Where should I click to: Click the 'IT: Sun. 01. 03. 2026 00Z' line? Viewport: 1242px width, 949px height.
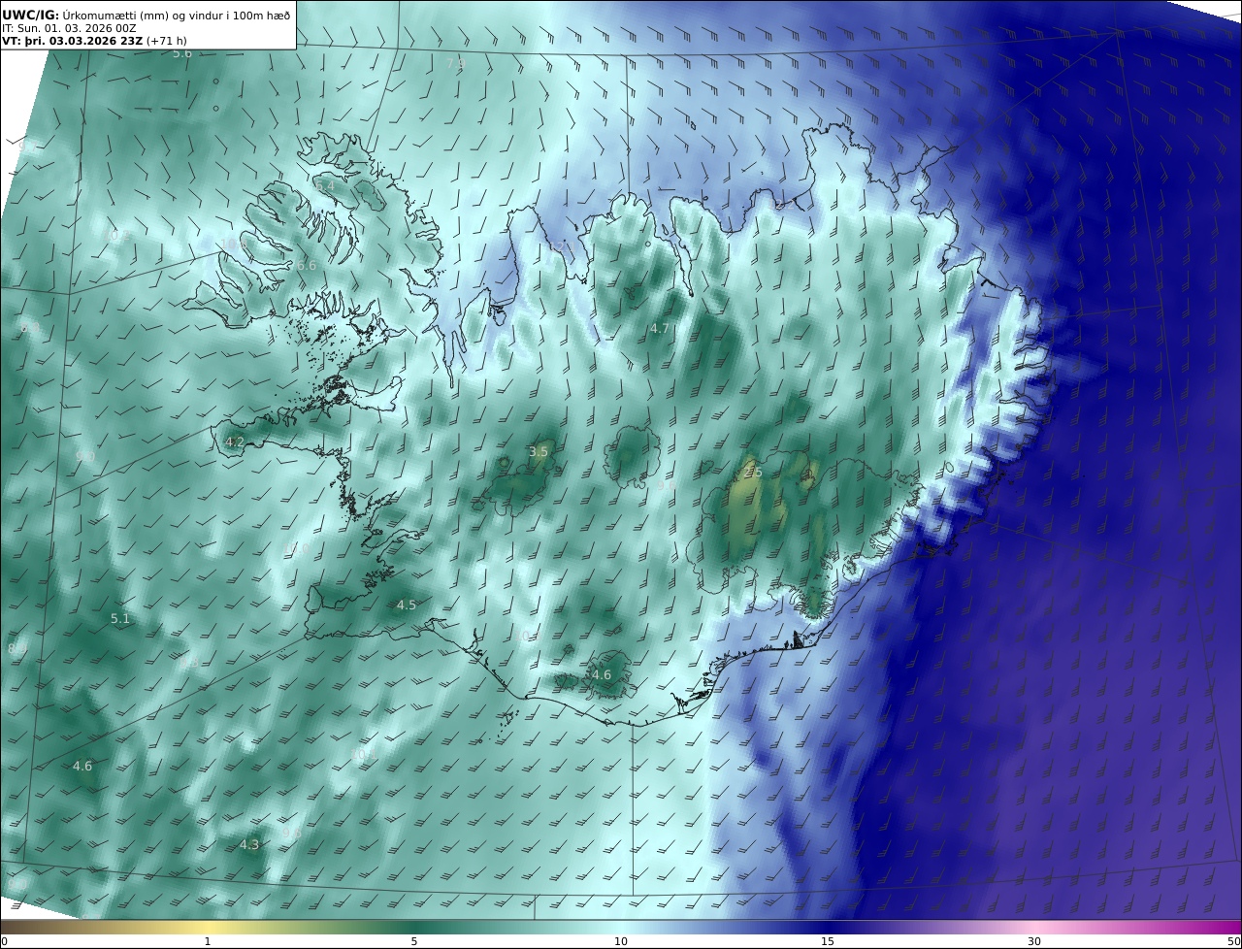(69, 28)
